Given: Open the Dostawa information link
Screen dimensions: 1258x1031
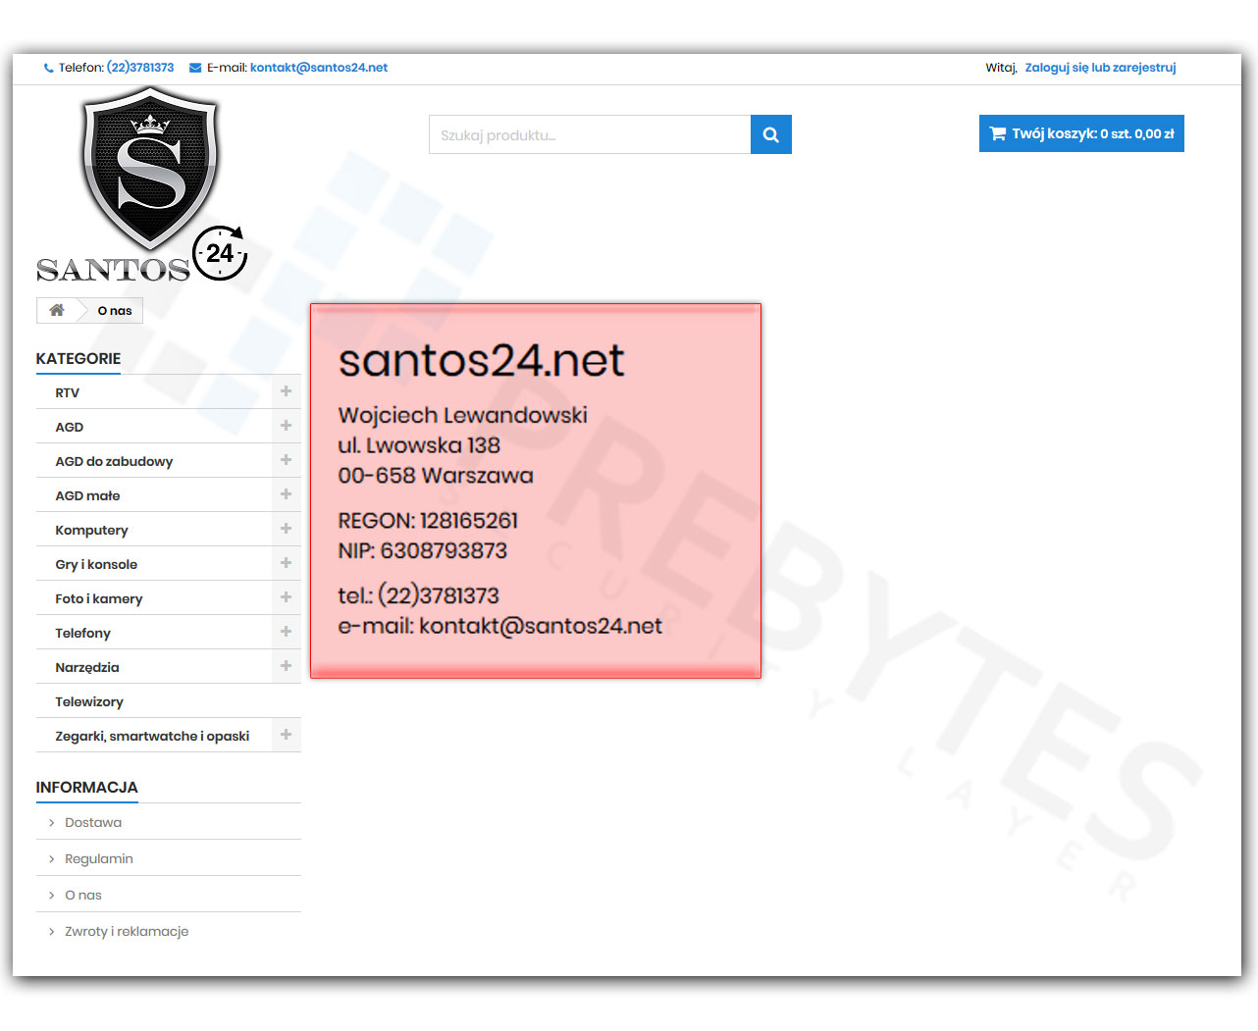Looking at the screenshot, I should (93, 822).
